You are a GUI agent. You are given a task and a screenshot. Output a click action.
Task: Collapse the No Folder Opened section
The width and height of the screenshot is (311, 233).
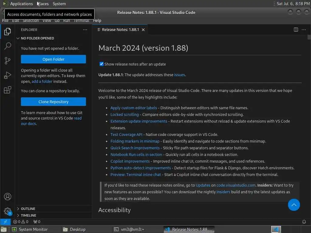tap(53, 38)
